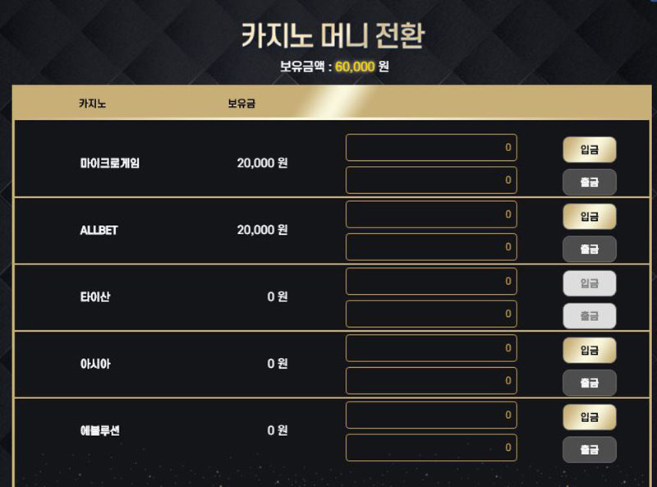
Task: Click 출금 button for 마이크로게임
Action: 589,181
